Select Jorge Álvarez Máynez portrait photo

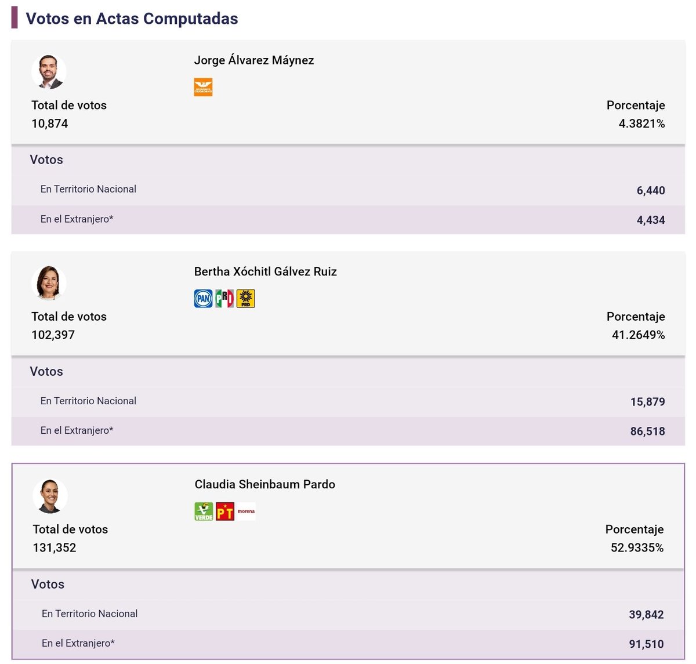(49, 72)
